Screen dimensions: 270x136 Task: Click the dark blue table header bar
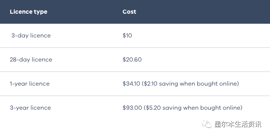pyautogui.click(x=135, y=12)
